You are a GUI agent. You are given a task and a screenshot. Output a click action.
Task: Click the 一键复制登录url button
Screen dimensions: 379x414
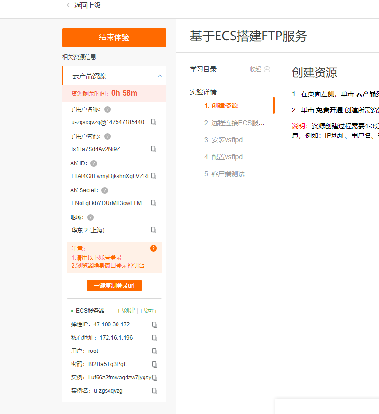(x=114, y=285)
